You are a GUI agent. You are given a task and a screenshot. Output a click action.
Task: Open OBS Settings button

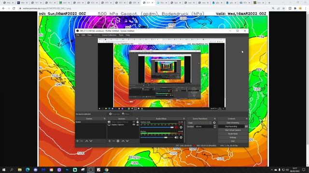pyautogui.click(x=233, y=137)
